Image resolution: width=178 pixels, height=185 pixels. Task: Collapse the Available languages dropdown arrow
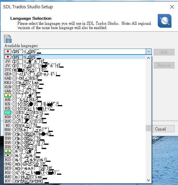[x=149, y=52]
